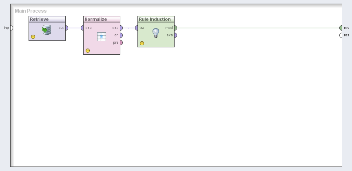Select the Normalize operator title bar
The image size is (352, 171).
tap(102, 19)
